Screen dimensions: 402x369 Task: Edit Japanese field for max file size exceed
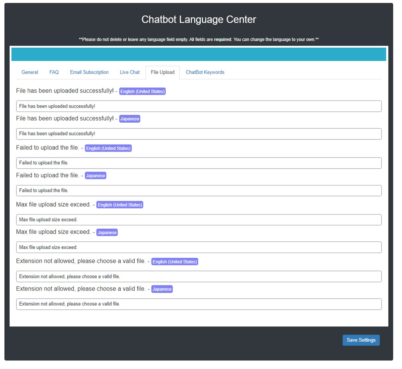(199, 247)
